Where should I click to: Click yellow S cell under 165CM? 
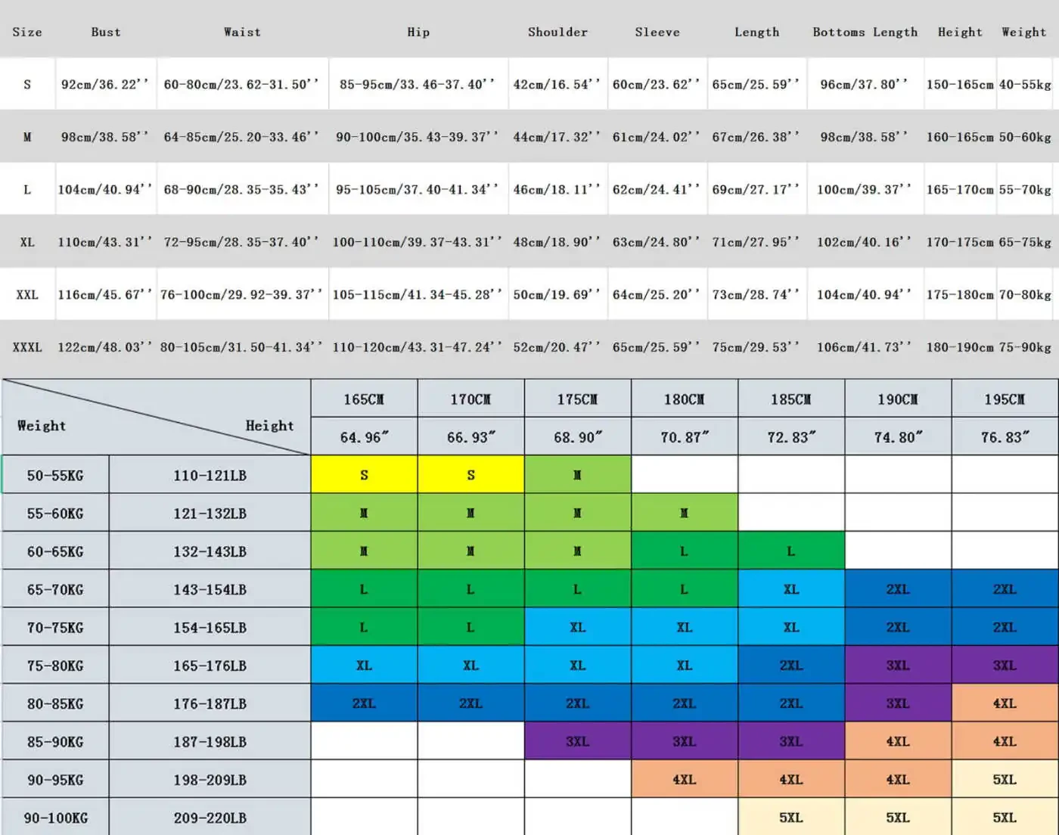tap(364, 475)
